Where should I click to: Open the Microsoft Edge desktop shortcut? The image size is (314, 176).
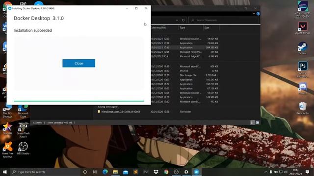tap(23, 111)
